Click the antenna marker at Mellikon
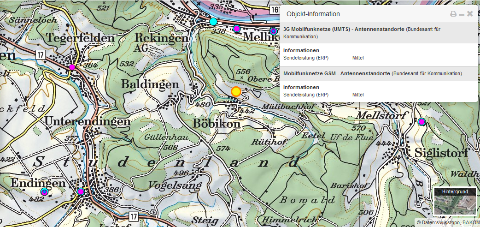Viewport: 480px width, 227px height. click(273, 31)
